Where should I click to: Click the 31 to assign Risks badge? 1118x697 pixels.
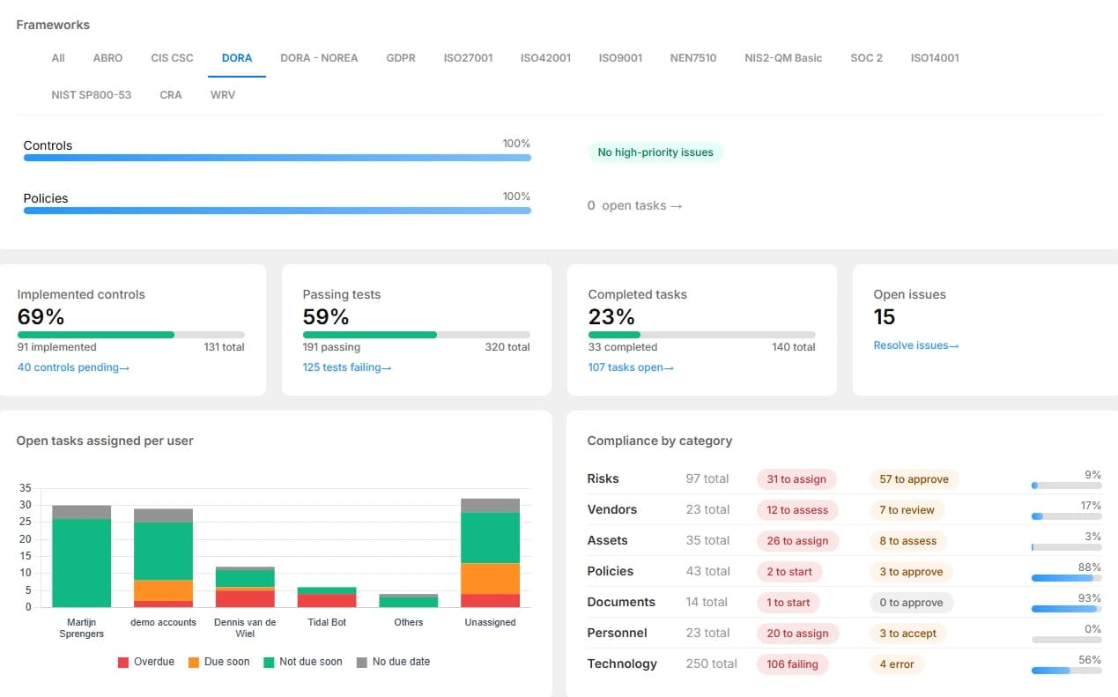coord(796,479)
